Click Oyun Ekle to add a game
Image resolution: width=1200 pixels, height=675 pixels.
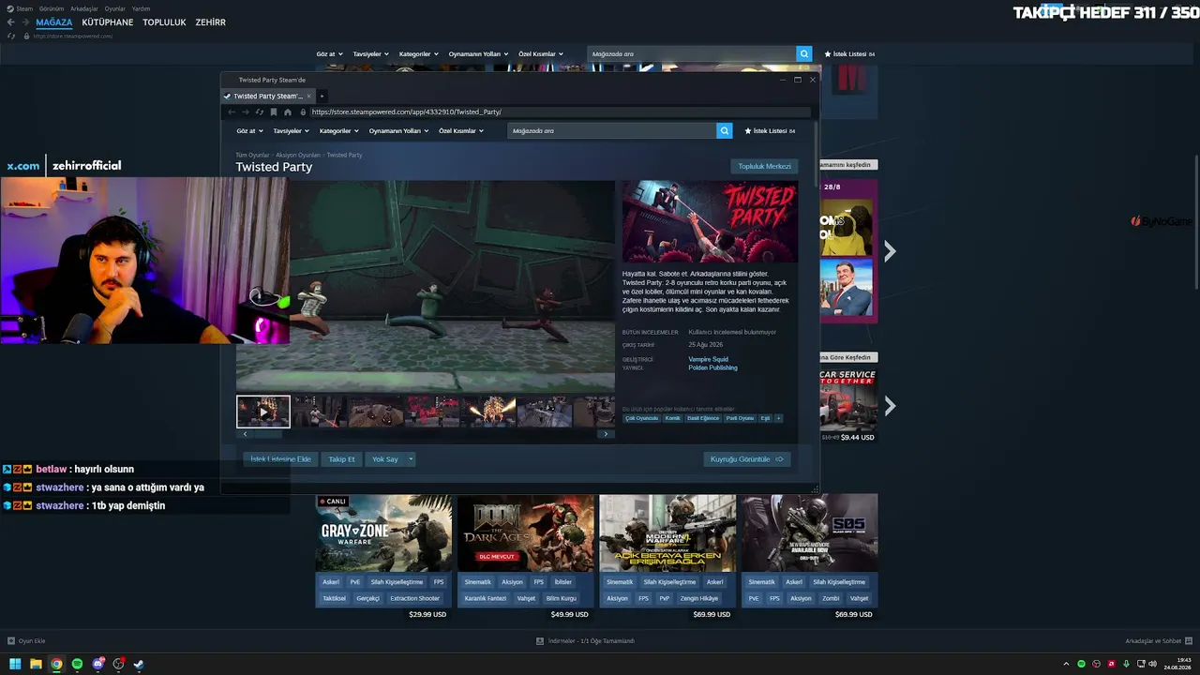click(26, 641)
